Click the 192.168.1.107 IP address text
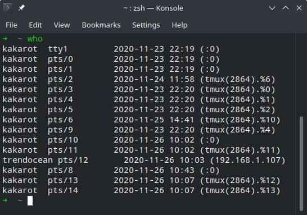Image resolution: width=307 pixels, height=215 pixels. point(248,161)
